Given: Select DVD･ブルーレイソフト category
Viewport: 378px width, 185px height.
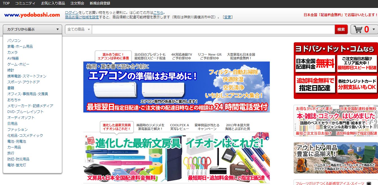Looking at the screenshot, I should coord(25,112).
